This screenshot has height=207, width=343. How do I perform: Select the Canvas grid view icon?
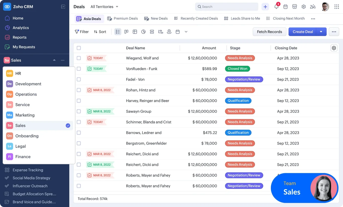[135, 31]
